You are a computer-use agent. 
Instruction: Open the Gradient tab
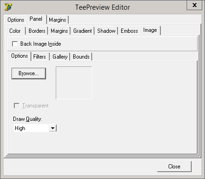(82, 31)
